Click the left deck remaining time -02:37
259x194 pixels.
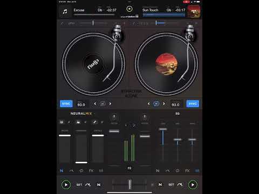[111, 10]
